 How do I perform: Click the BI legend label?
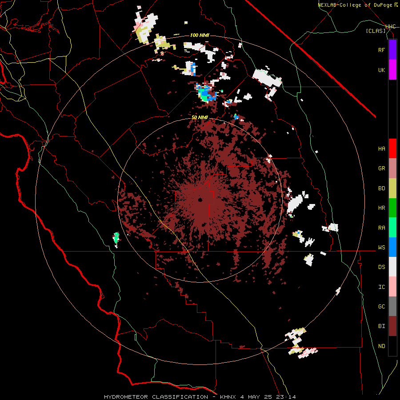click(381, 326)
